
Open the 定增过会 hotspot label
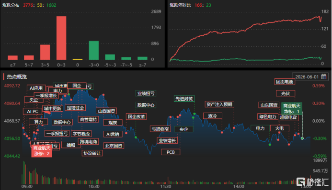75,108
